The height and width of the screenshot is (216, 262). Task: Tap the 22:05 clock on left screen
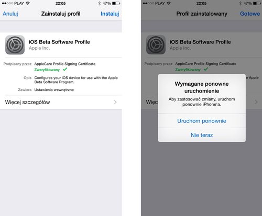point(60,3)
